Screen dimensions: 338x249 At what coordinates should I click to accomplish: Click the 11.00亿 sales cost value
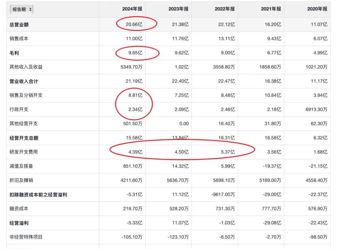(x=134, y=39)
